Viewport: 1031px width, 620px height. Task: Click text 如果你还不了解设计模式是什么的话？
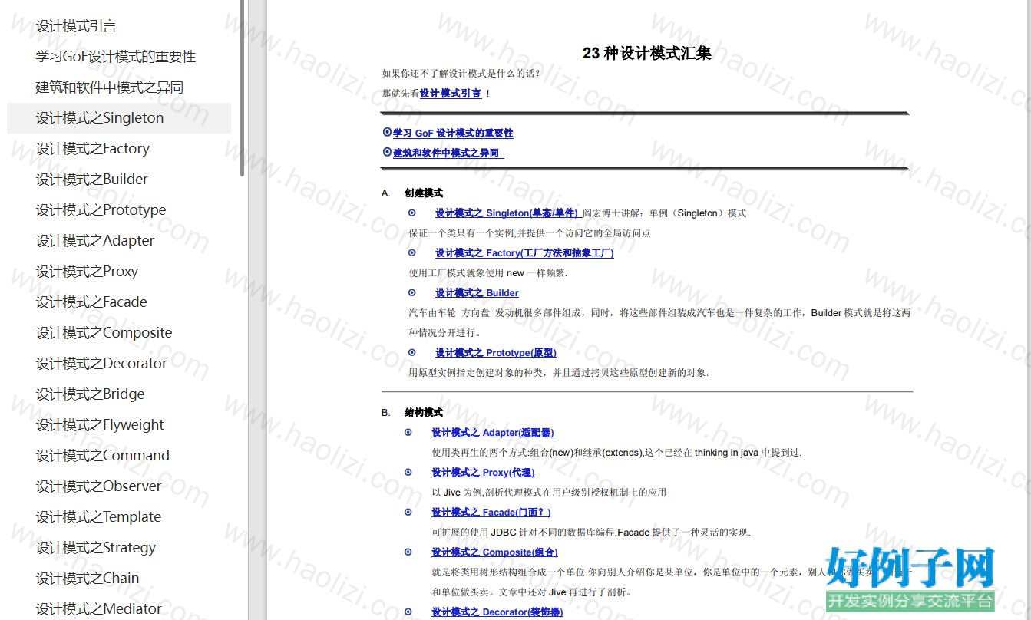tap(461, 73)
